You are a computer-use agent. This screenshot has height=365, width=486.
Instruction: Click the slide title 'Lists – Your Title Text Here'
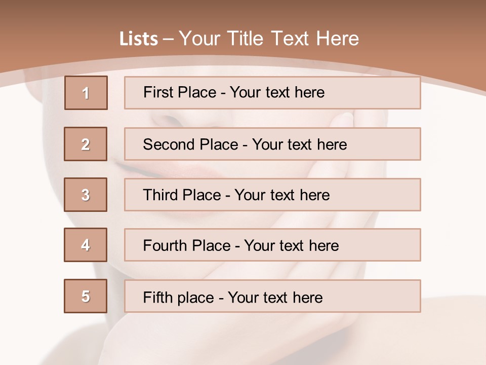pyautogui.click(x=239, y=39)
